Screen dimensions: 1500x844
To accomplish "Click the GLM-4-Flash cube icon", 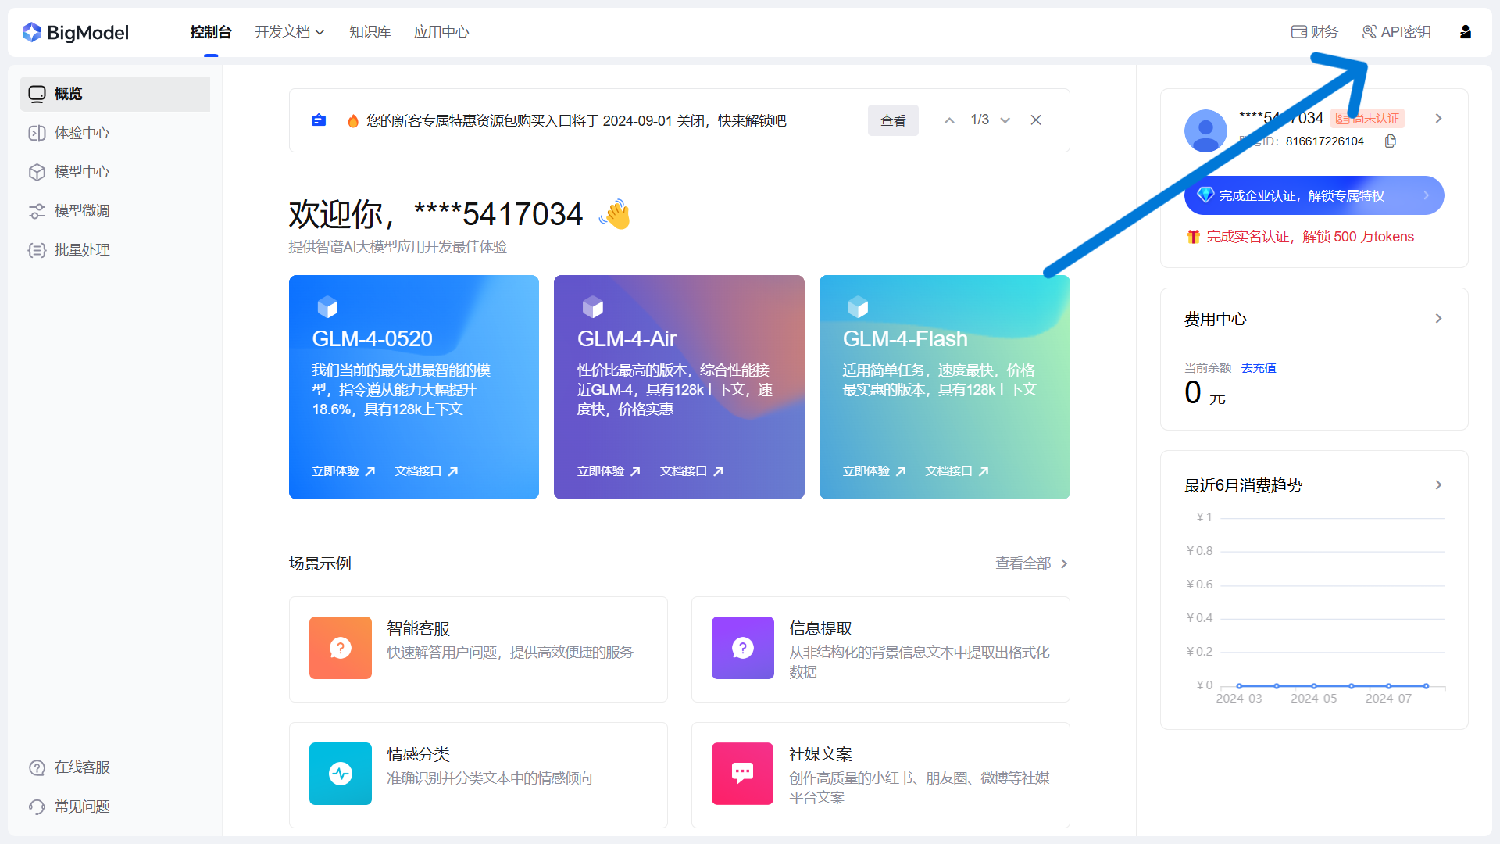I will pyautogui.click(x=858, y=307).
